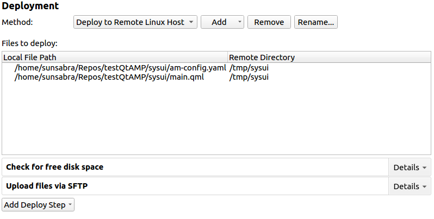The image size is (434, 219).
Task: Click the Deployment section heading
Action: [30, 7]
